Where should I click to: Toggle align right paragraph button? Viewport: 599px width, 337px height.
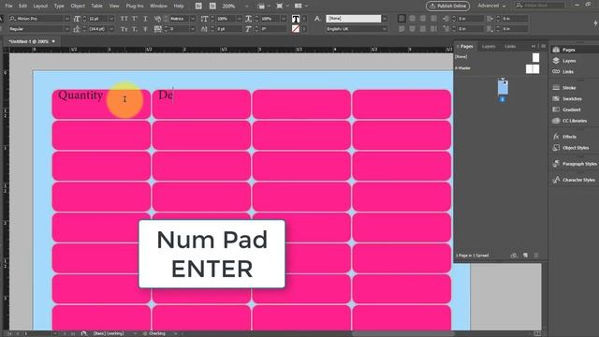coord(423,19)
